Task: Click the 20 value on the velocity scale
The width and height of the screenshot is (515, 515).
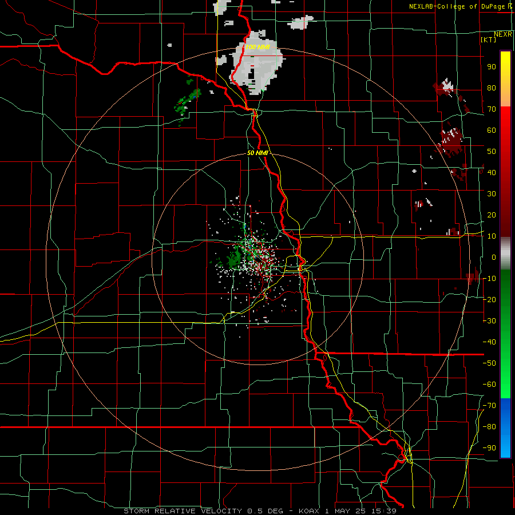Action: (x=492, y=215)
